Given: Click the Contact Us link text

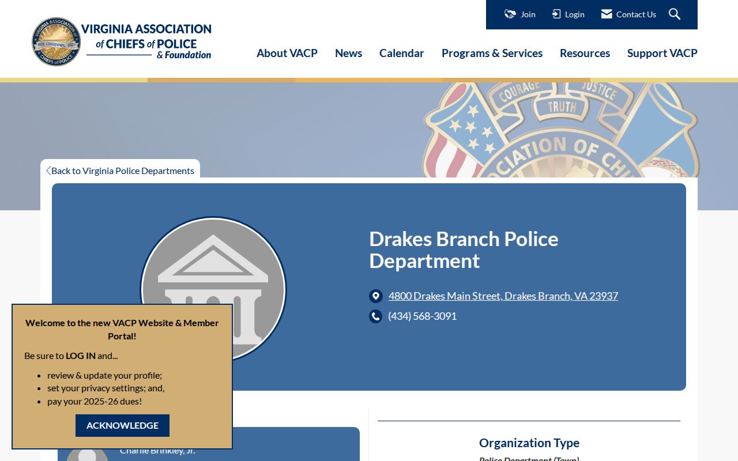Looking at the screenshot, I should [636, 14].
